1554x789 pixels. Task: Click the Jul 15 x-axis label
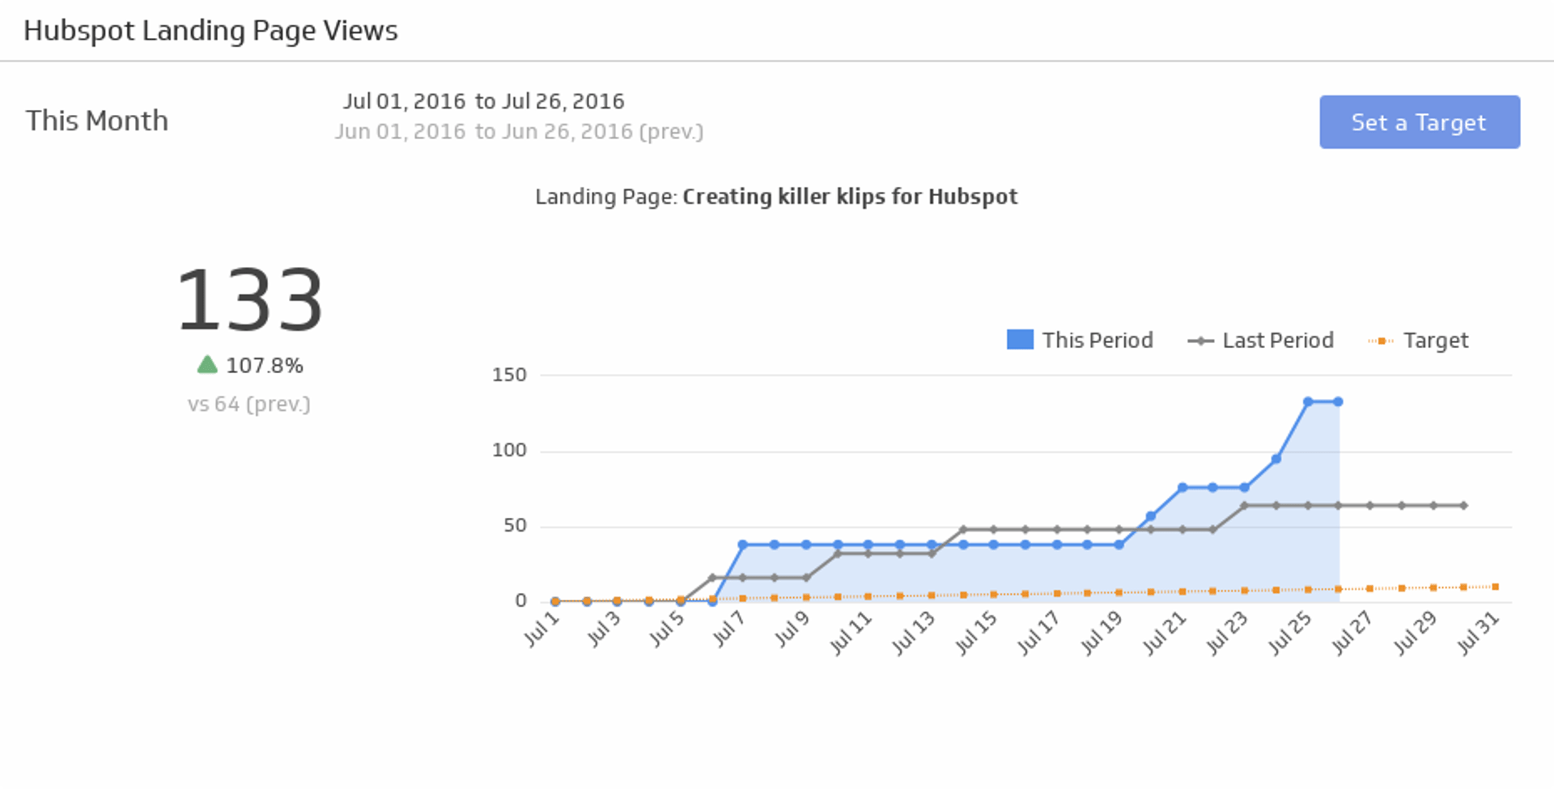coord(975,633)
